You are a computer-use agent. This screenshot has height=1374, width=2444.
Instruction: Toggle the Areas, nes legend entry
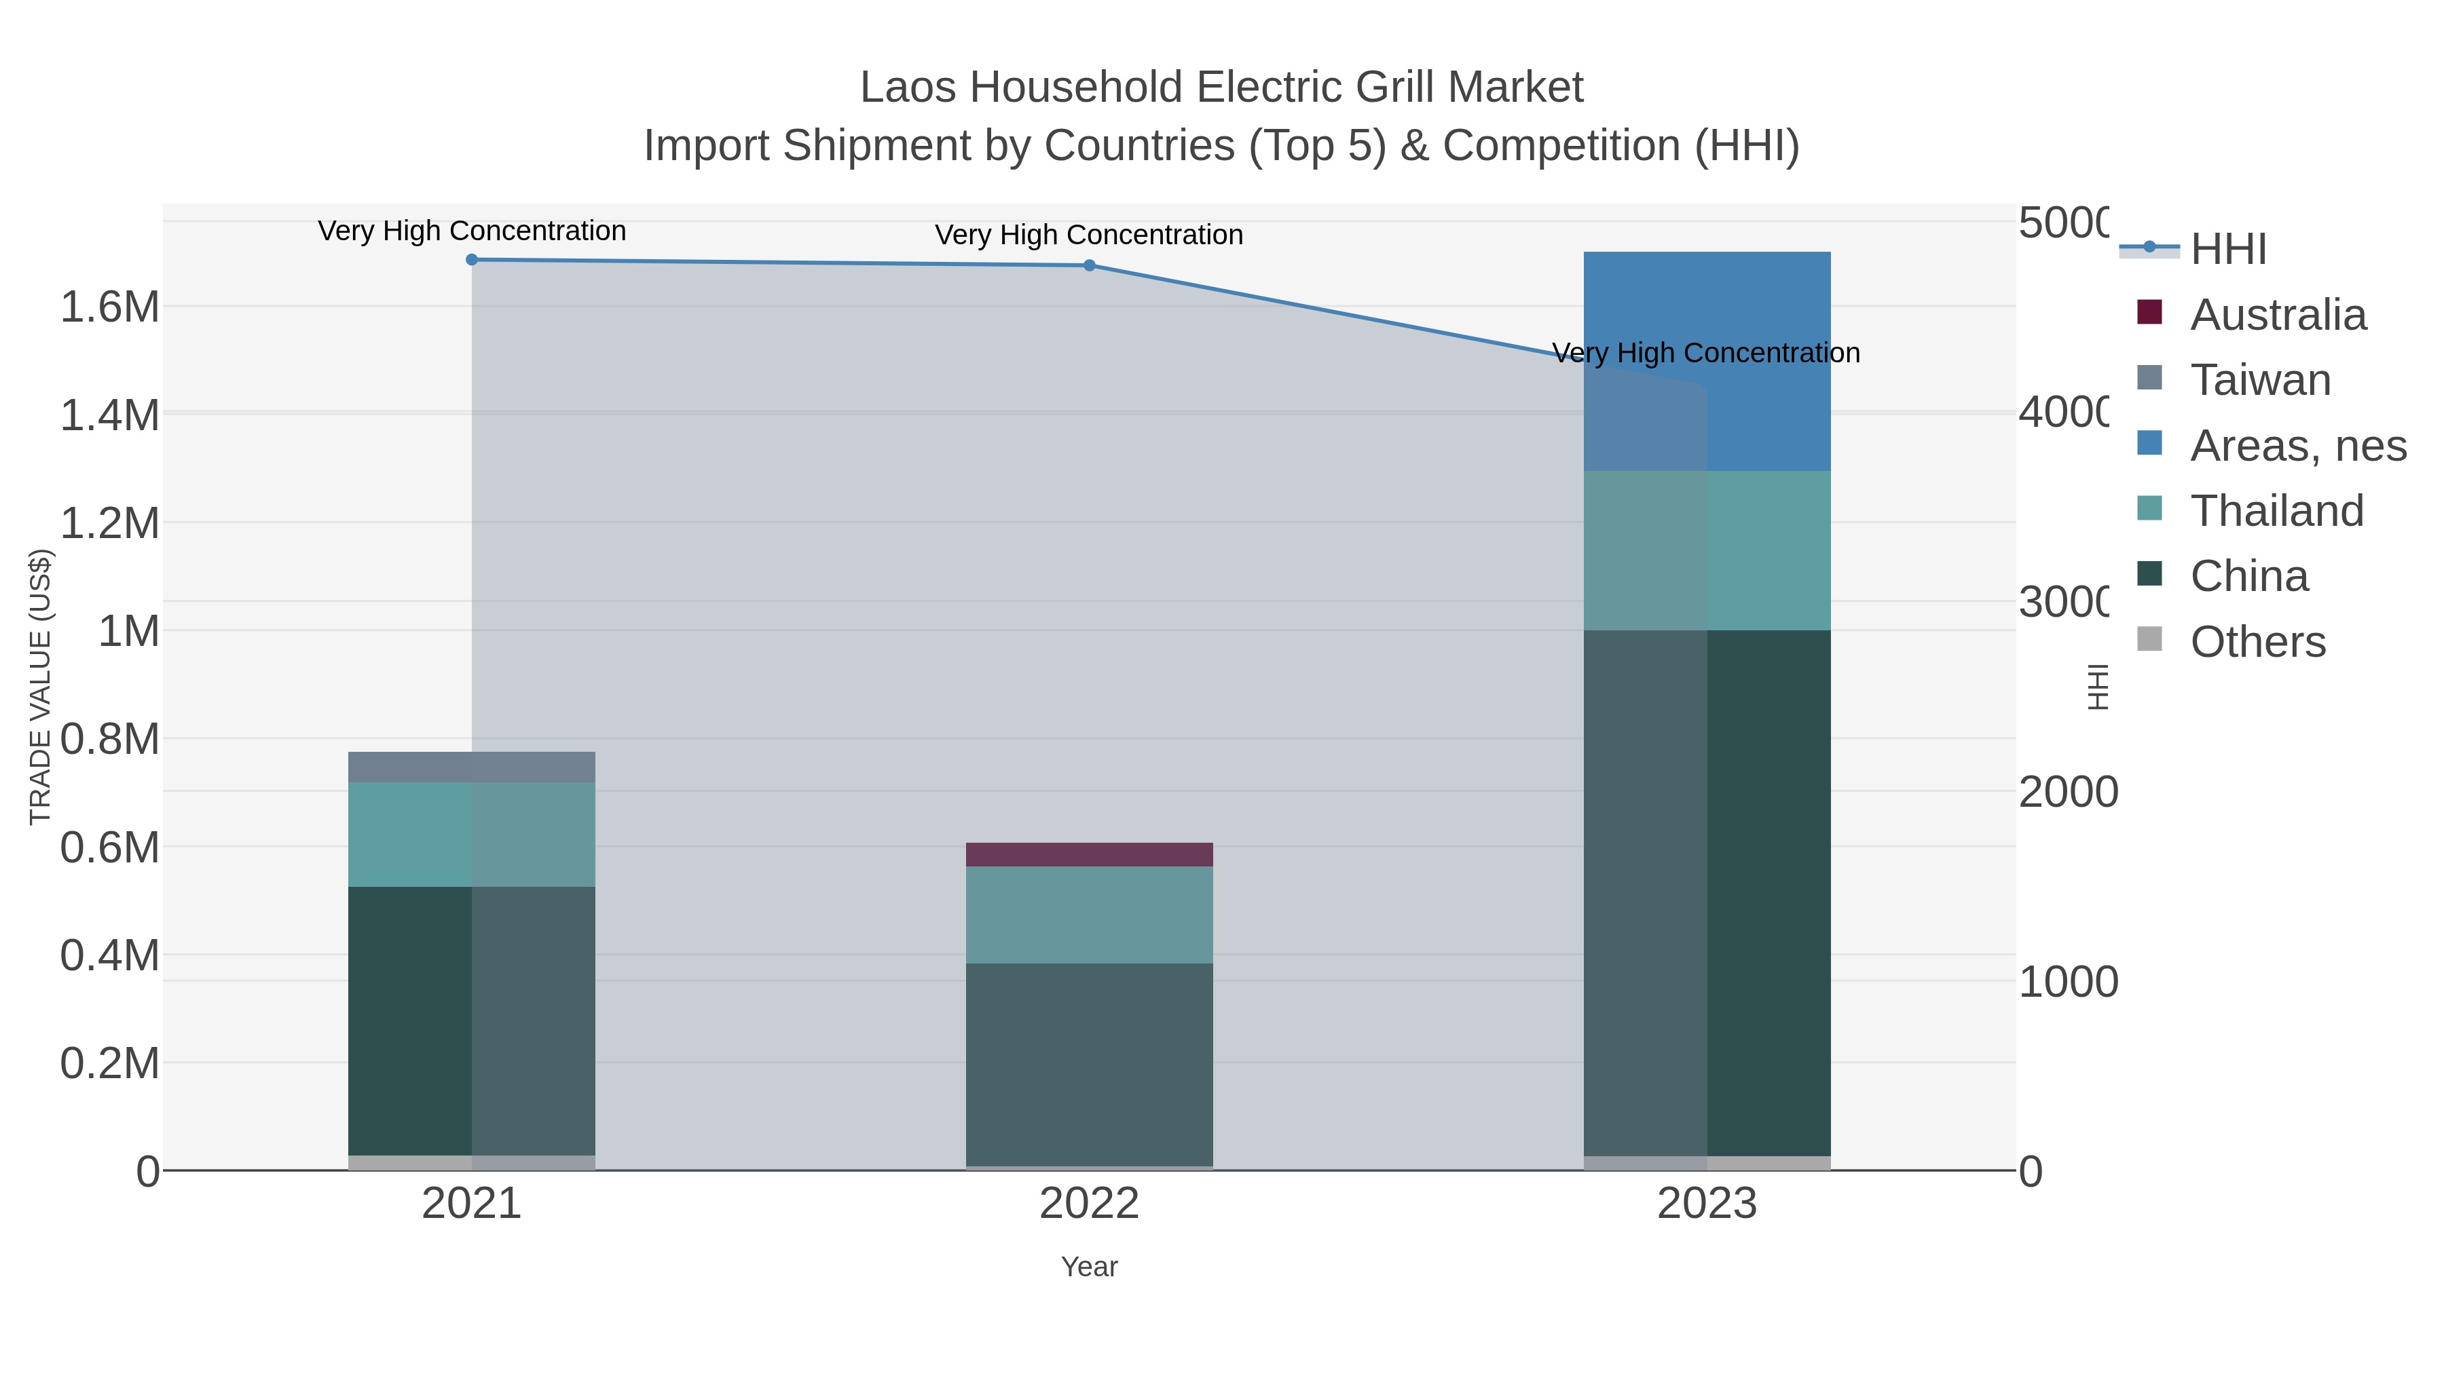2272,444
